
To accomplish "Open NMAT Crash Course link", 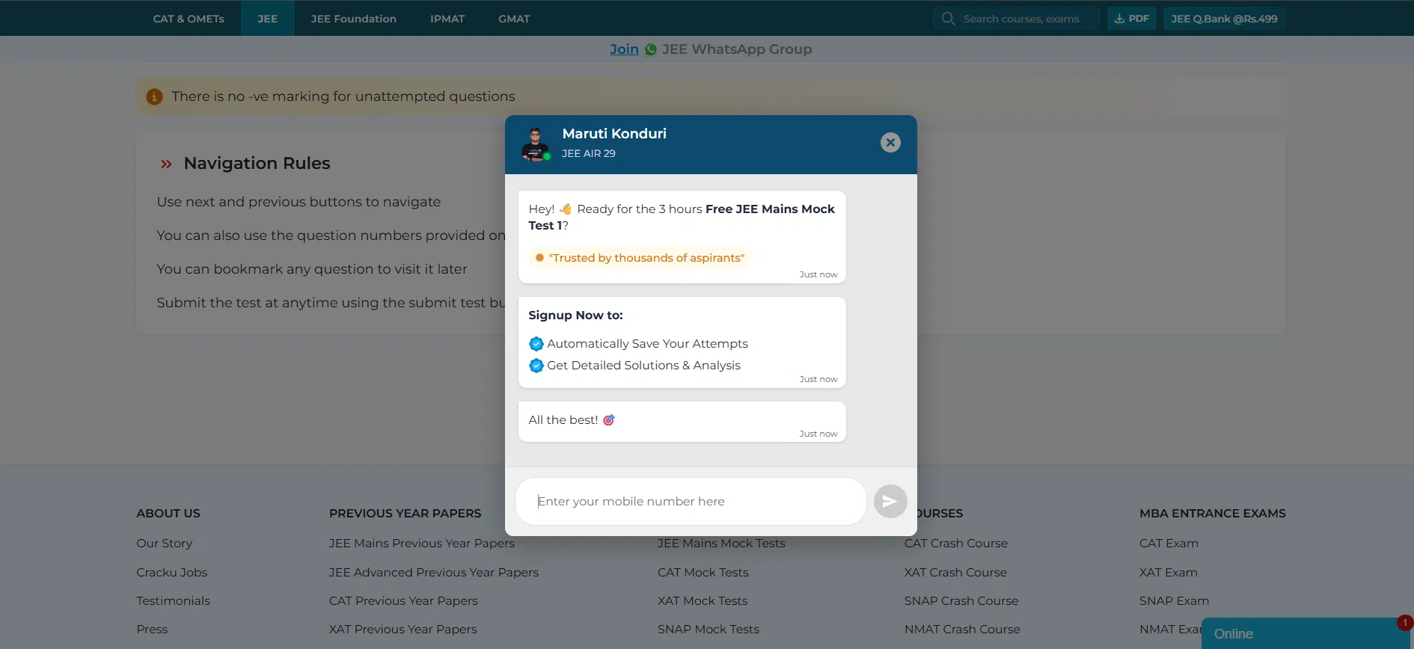I will [x=962, y=630].
